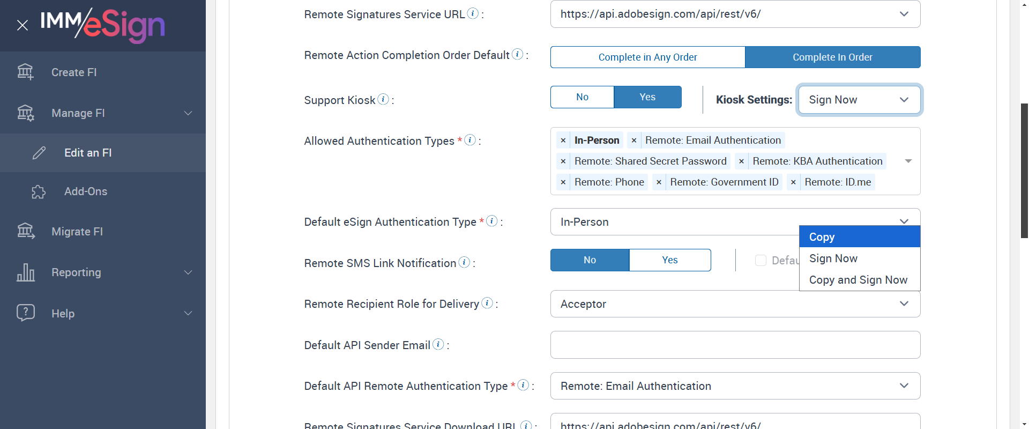Viewport: 1029px width, 429px height.
Task: Click the Default API Sender Email field
Action: [x=735, y=345]
